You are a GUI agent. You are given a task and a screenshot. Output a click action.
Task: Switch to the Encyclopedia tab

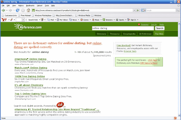point(129,34)
